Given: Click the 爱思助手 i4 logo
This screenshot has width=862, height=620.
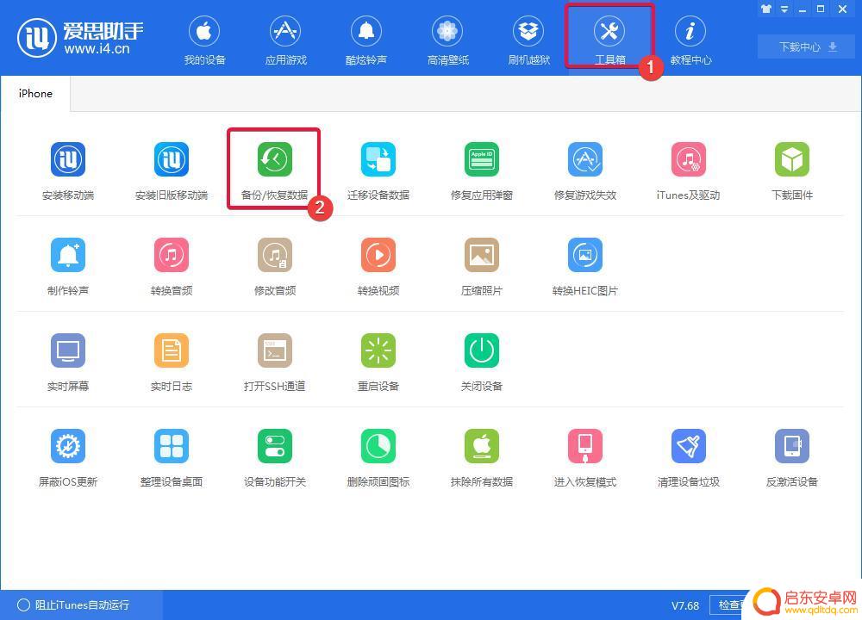Looking at the screenshot, I should 80,38.
